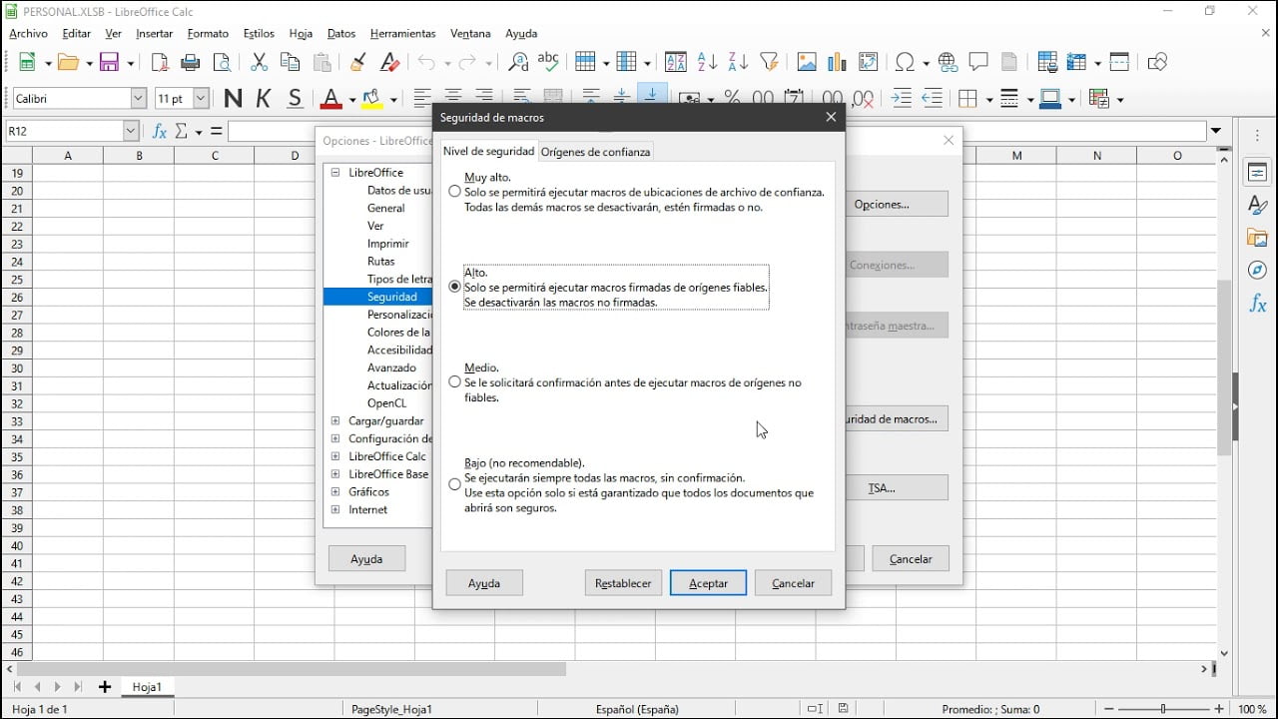
Task: Select the Muy alto security level
Action: 454,192
